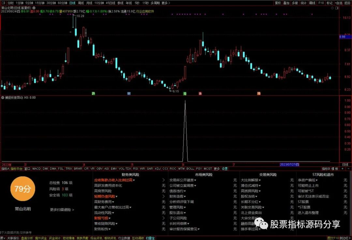Click the diamond icon above the price axis
This screenshot has height=240, width=352.
pyautogui.click(x=332, y=8)
